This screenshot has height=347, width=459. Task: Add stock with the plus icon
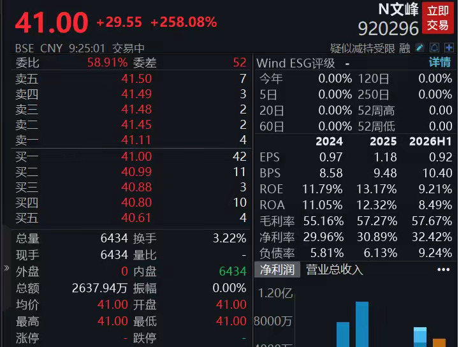(x=449, y=47)
